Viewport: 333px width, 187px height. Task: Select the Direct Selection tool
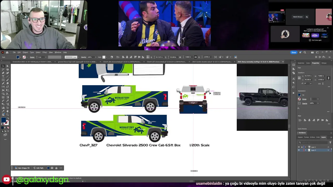click(x=8, y=66)
